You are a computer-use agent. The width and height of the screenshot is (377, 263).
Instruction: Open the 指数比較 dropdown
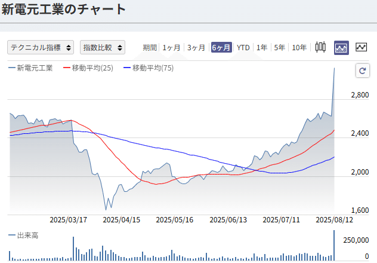click(103, 47)
